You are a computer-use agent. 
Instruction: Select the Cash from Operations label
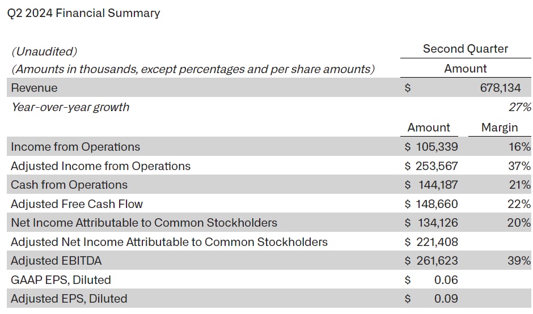point(69,185)
